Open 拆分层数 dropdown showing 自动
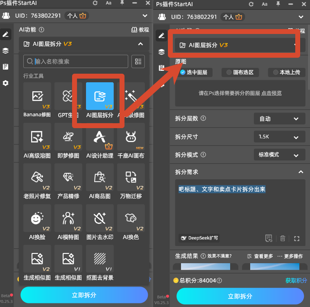The height and width of the screenshot is (307, 310). pyautogui.click(x=280, y=119)
